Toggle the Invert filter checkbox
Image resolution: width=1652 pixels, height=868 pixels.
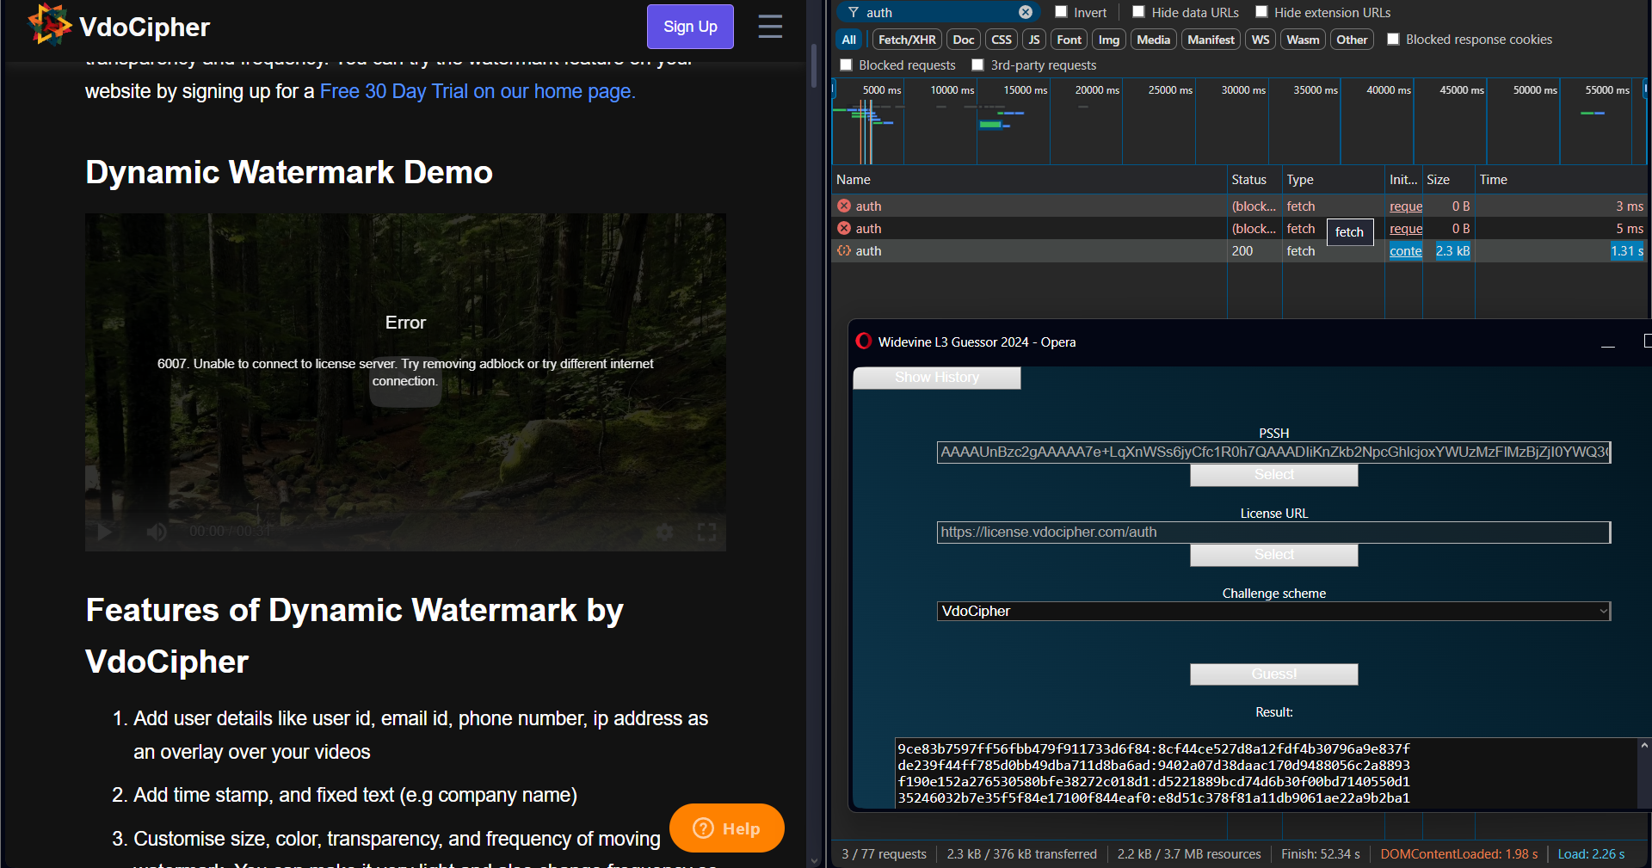1061,12
